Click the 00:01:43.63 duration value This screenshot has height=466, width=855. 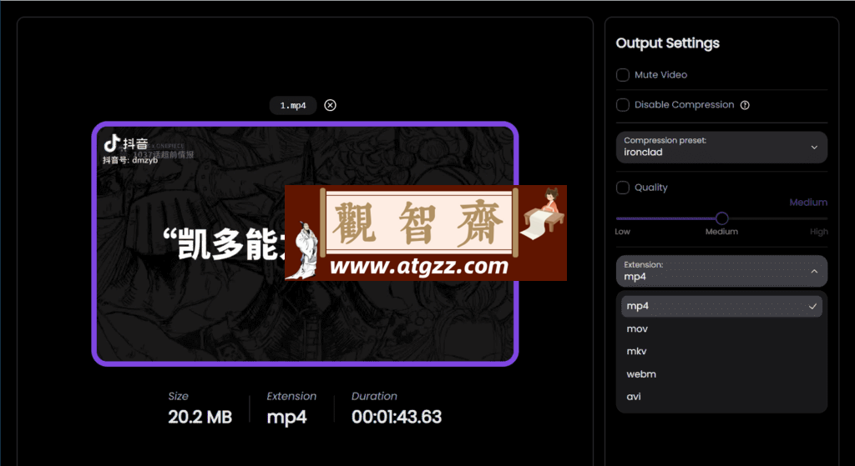pyautogui.click(x=397, y=417)
